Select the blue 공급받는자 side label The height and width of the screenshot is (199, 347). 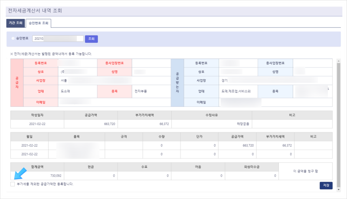pyautogui.click(x=177, y=83)
